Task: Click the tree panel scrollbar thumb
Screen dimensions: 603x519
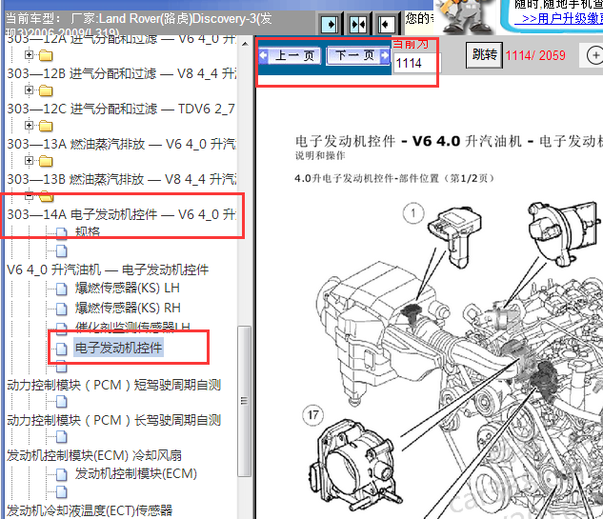Action: 244,401
